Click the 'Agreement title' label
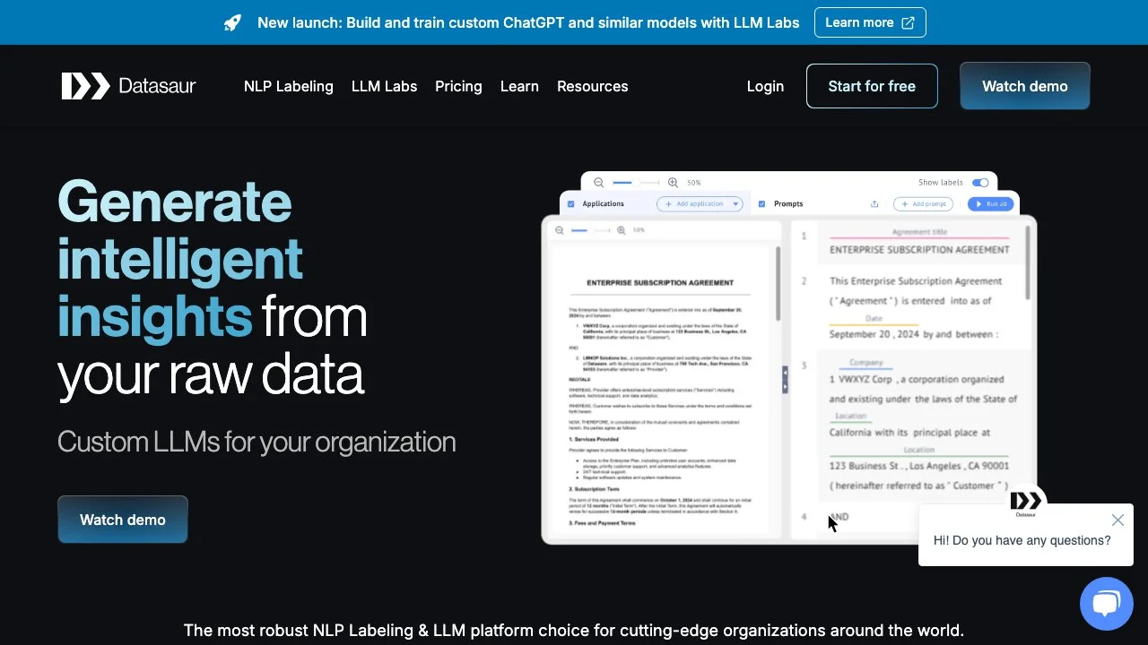 click(x=919, y=232)
